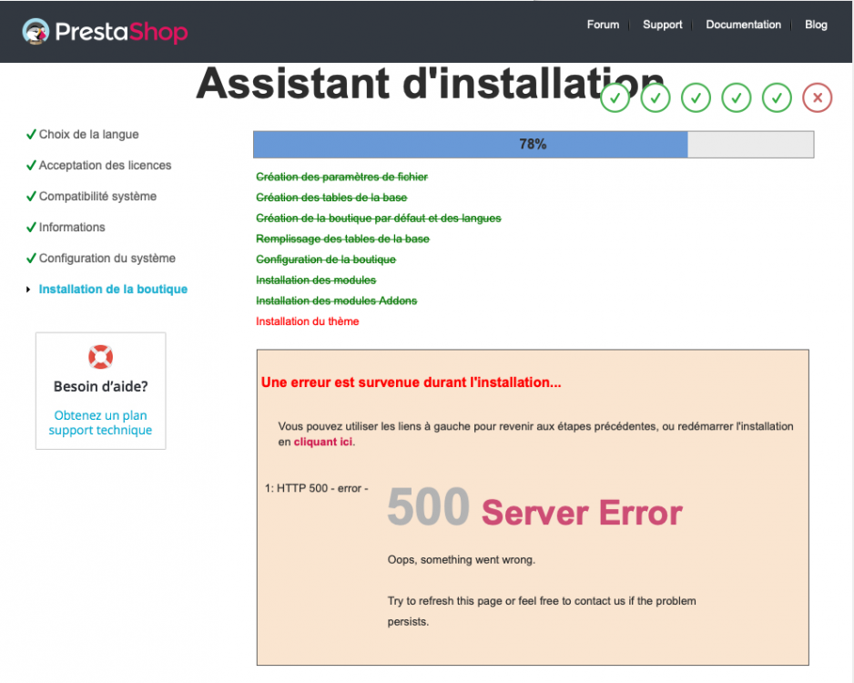854x683 pixels.
Task: Click the fifth green check step circle
Action: coord(777,98)
